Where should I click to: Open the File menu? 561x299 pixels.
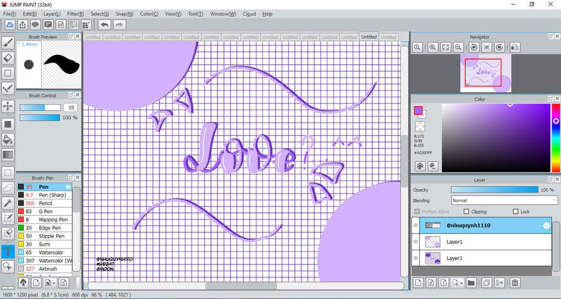[10, 14]
